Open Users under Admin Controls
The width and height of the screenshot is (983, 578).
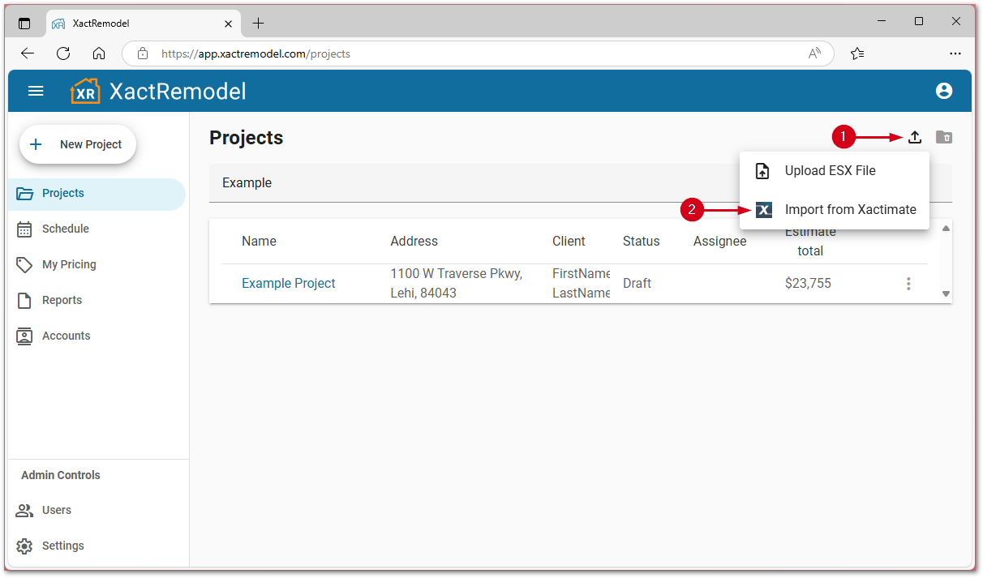click(x=97, y=511)
